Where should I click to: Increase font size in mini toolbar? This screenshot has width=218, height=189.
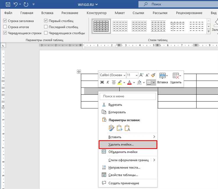tap(141, 75)
